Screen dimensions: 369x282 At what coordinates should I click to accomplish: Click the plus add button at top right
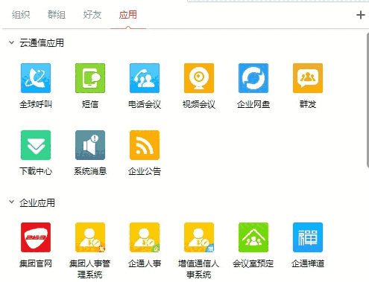tap(361, 15)
